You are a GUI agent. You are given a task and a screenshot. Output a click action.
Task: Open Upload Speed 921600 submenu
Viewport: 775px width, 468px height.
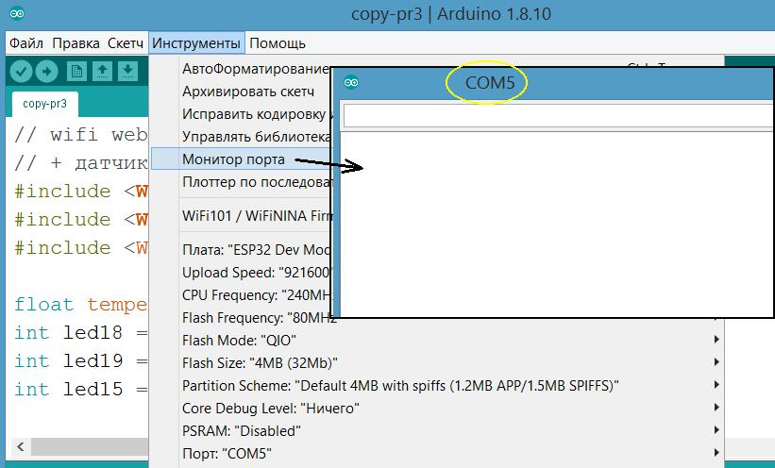256,273
